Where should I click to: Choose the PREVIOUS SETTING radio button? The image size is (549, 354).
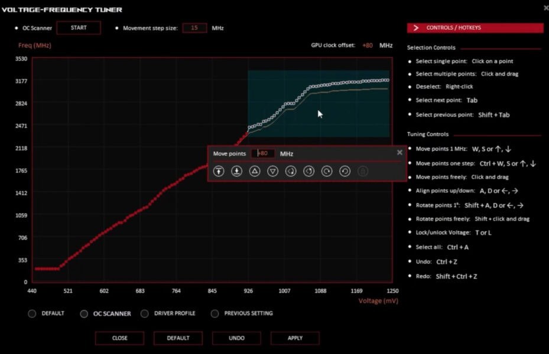[x=215, y=313]
